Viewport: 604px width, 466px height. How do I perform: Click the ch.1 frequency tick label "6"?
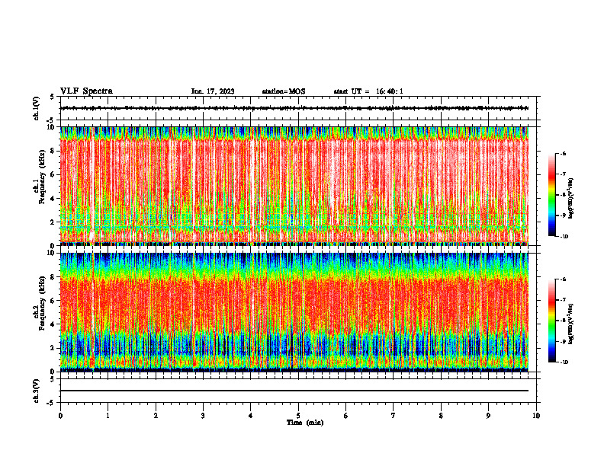pyautogui.click(x=53, y=174)
